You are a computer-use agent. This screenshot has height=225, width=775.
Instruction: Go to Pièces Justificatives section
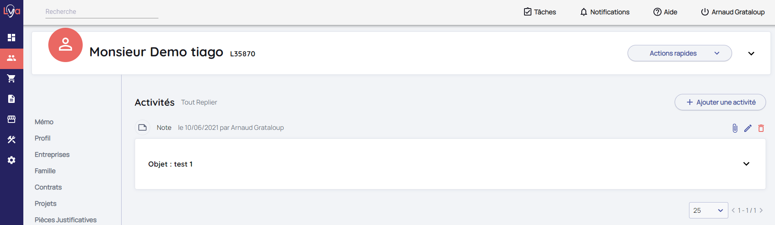(x=66, y=220)
